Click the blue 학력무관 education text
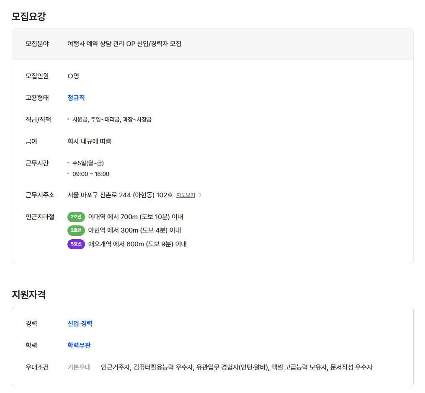425x393 pixels. coord(79,345)
